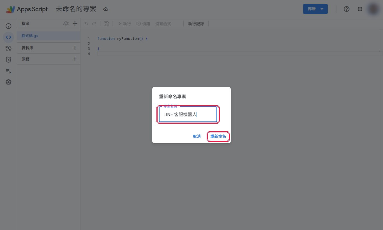Add a new file with plus icon
The width and height of the screenshot is (383, 230).
tap(75, 24)
